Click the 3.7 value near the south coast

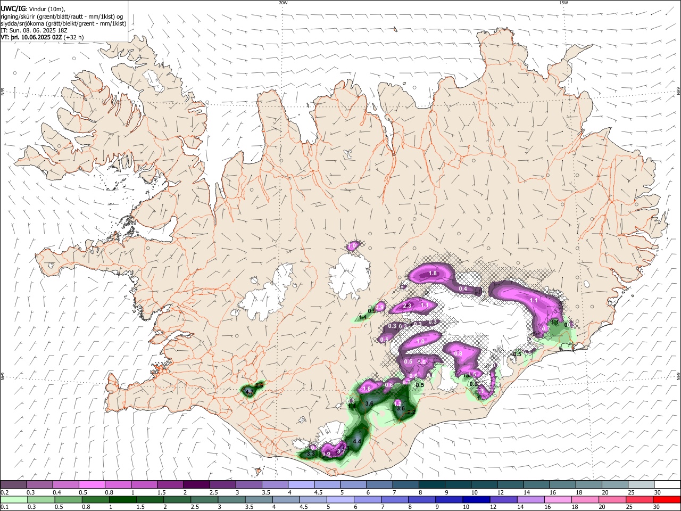[x=342, y=451]
